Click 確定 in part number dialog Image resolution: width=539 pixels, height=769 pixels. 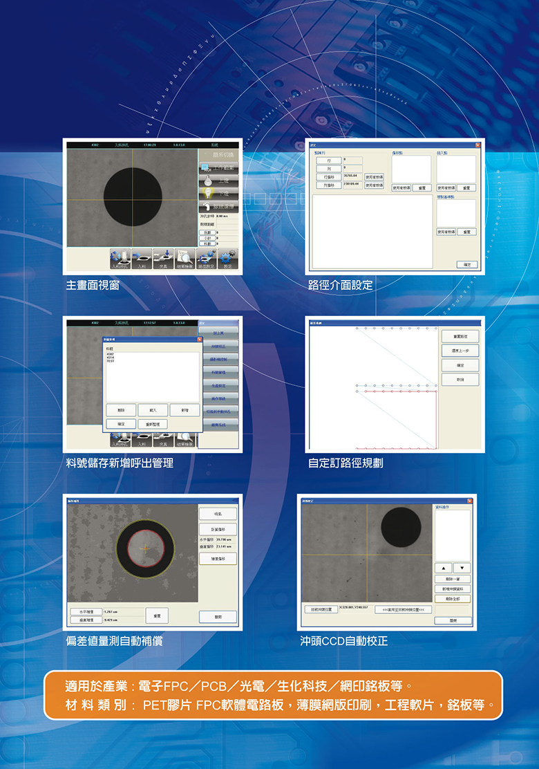[121, 424]
